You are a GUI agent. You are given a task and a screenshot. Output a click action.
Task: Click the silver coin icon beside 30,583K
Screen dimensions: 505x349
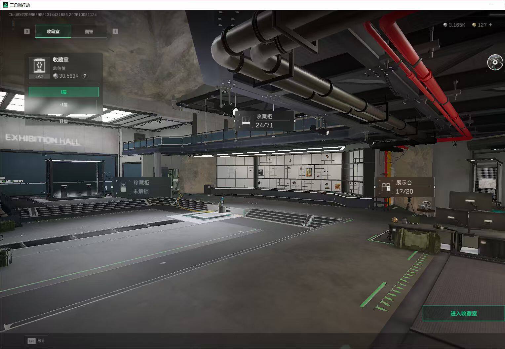[56, 76]
